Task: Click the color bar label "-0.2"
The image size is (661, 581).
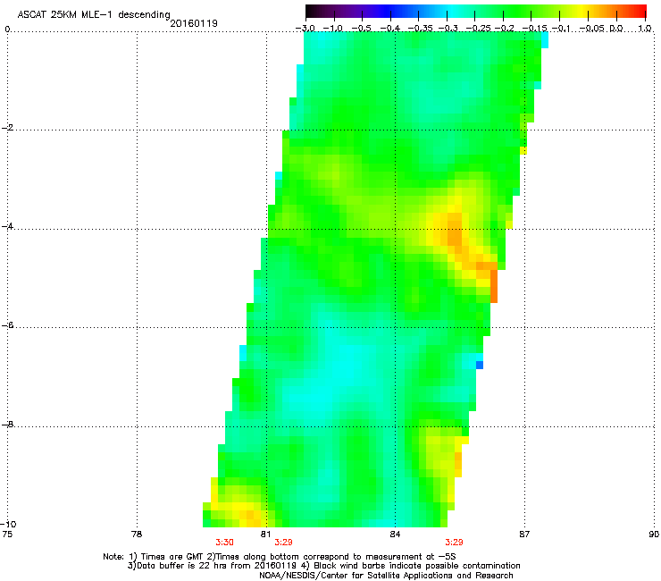Action: [505, 29]
